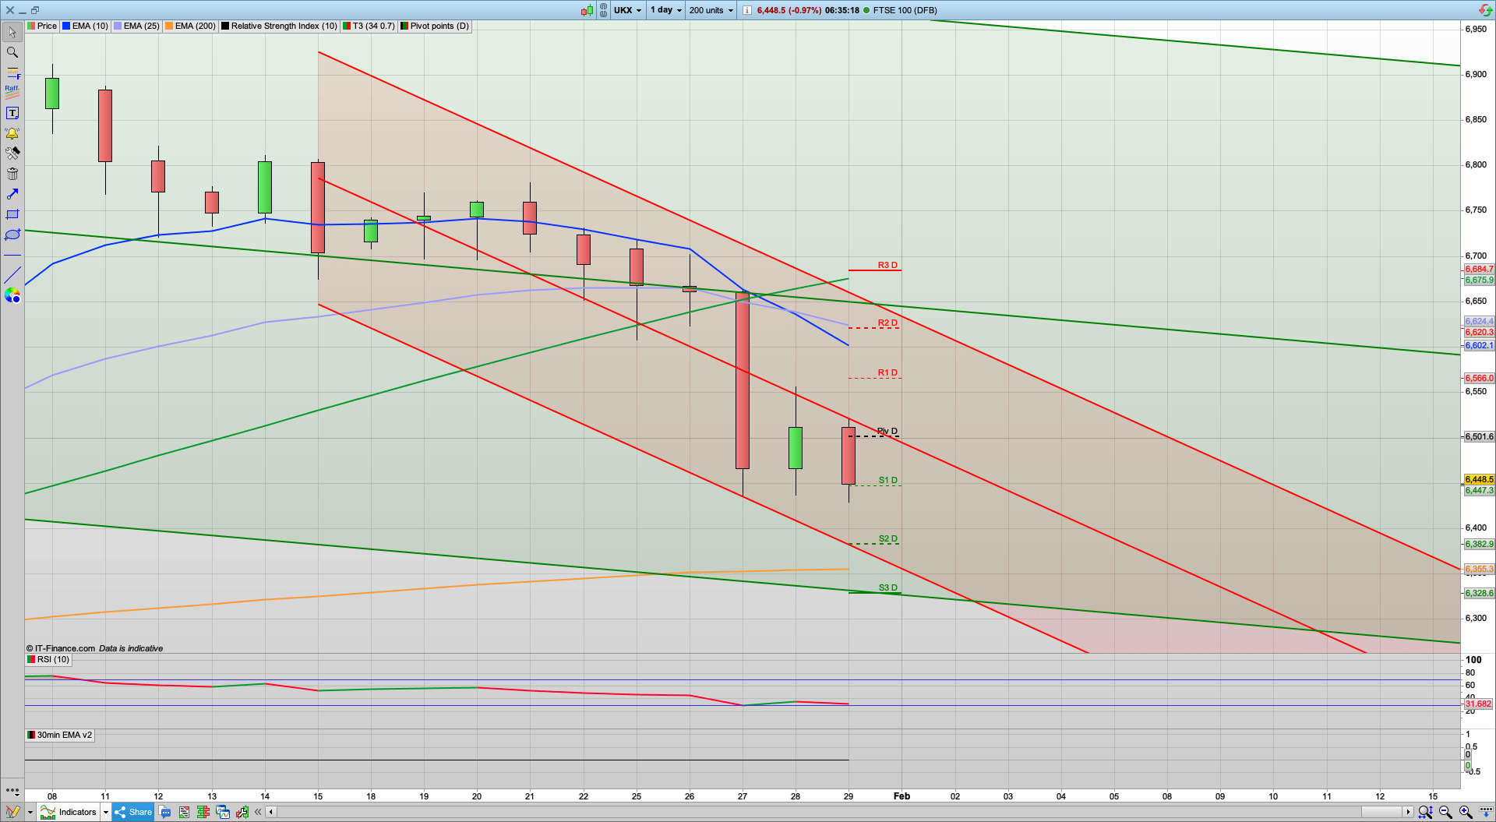Select the text annotation tool
Screen dimensions: 1496x822
pos(12,112)
